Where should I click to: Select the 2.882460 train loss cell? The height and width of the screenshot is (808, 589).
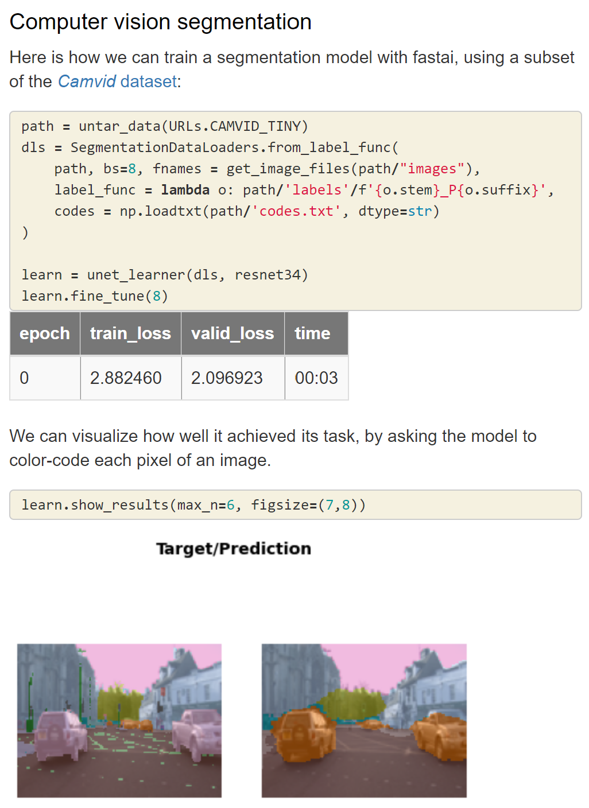click(x=126, y=378)
